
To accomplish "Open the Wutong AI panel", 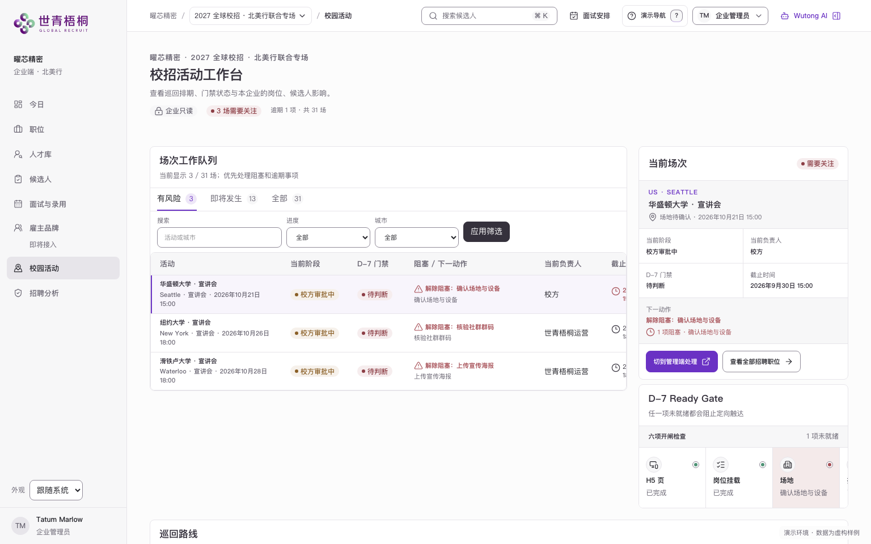I will click(x=810, y=16).
